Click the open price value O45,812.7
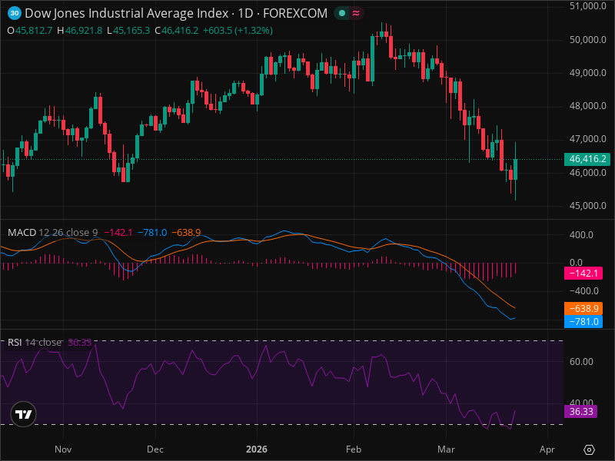This screenshot has height=461, width=615. point(30,31)
